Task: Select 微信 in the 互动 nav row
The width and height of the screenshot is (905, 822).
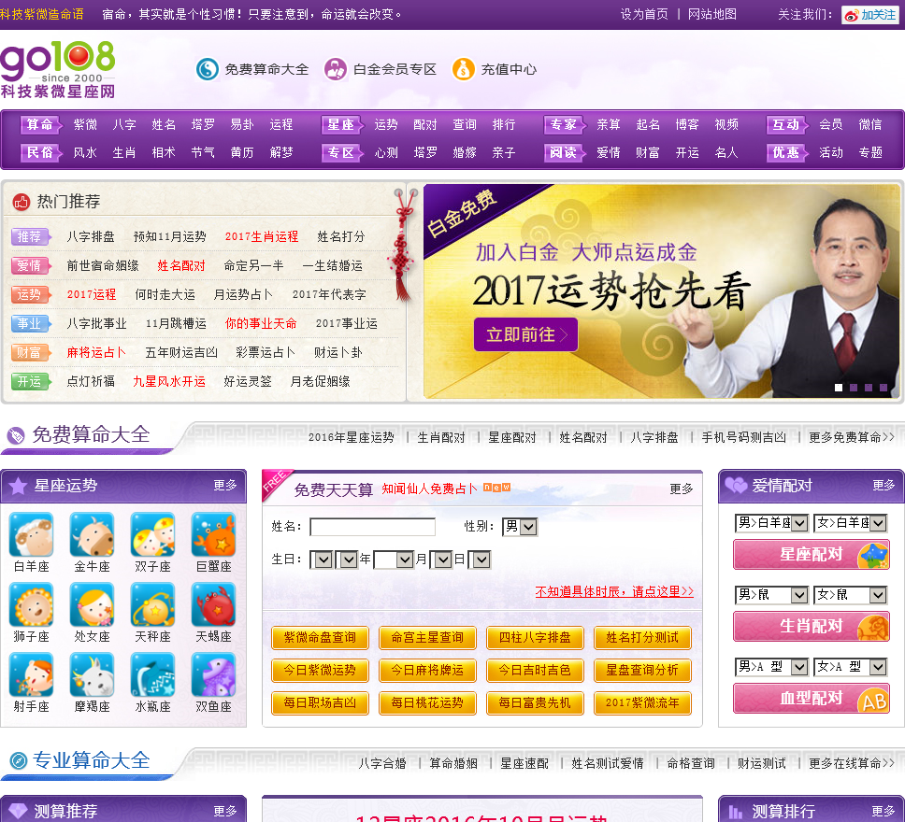Action: (870, 124)
